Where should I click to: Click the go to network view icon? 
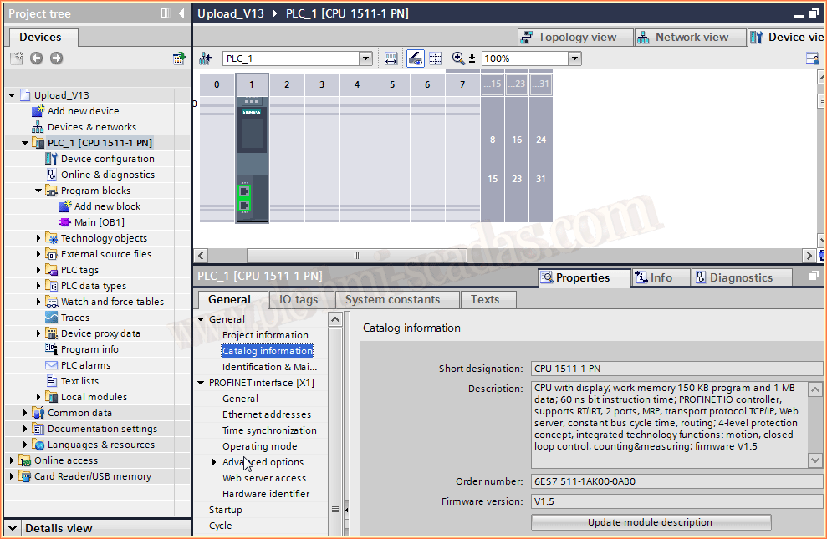pos(206,58)
